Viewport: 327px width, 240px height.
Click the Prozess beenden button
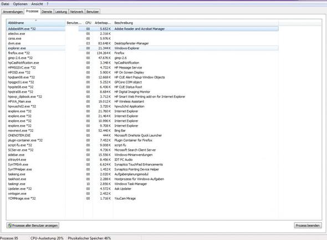(308, 226)
